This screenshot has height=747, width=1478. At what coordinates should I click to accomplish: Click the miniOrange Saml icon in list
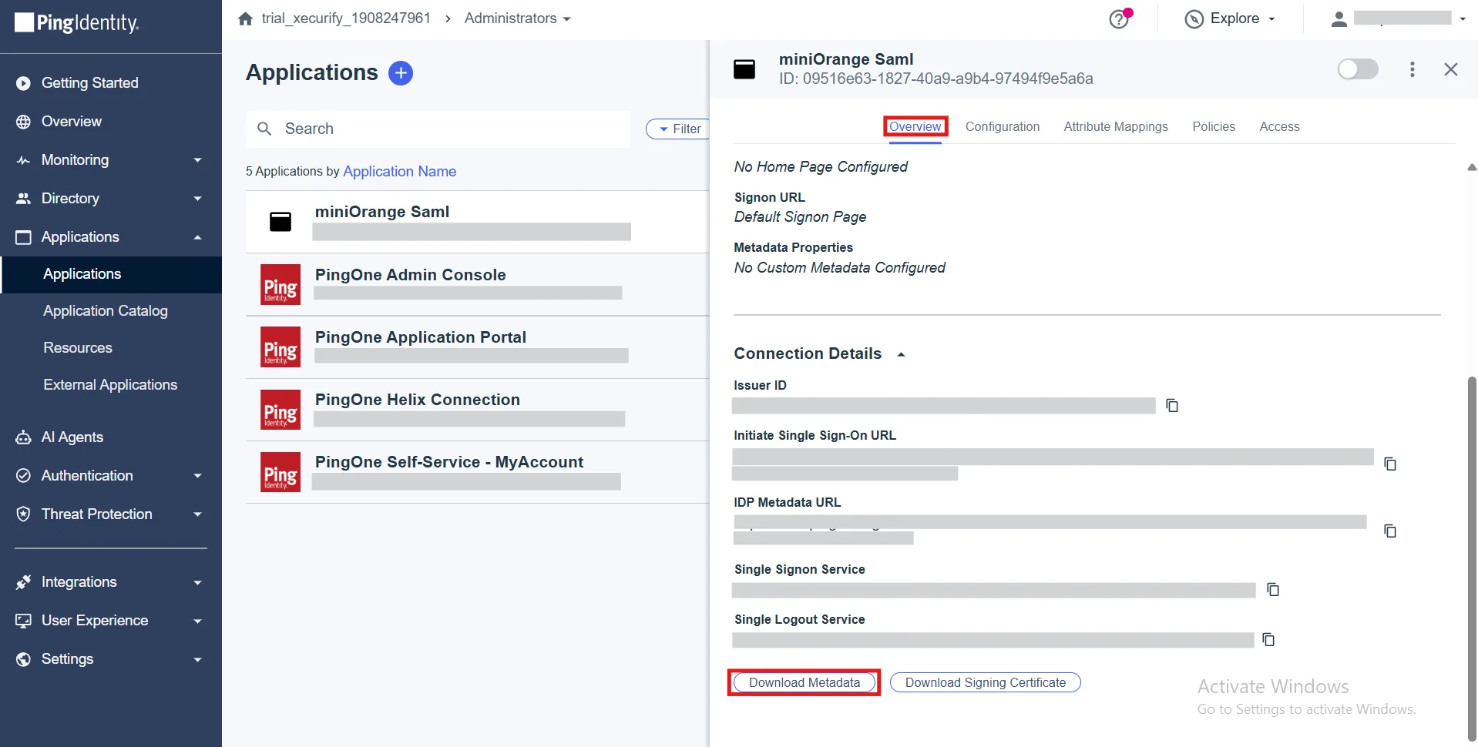click(280, 222)
